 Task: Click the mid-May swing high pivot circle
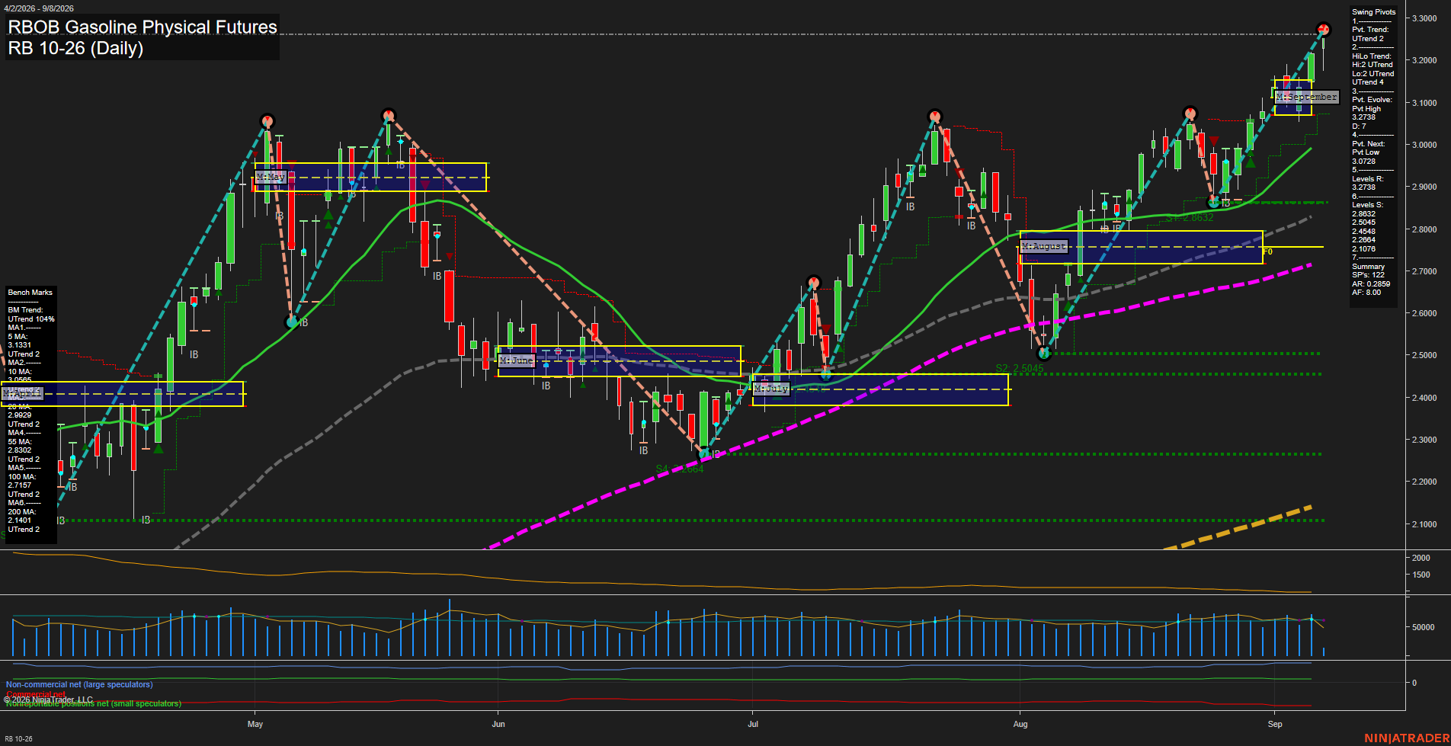[389, 115]
